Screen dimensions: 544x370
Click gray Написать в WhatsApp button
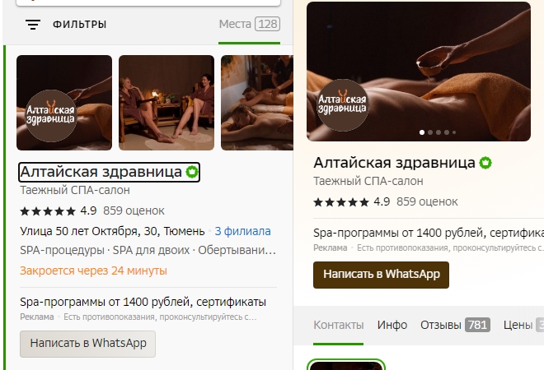[x=87, y=344]
